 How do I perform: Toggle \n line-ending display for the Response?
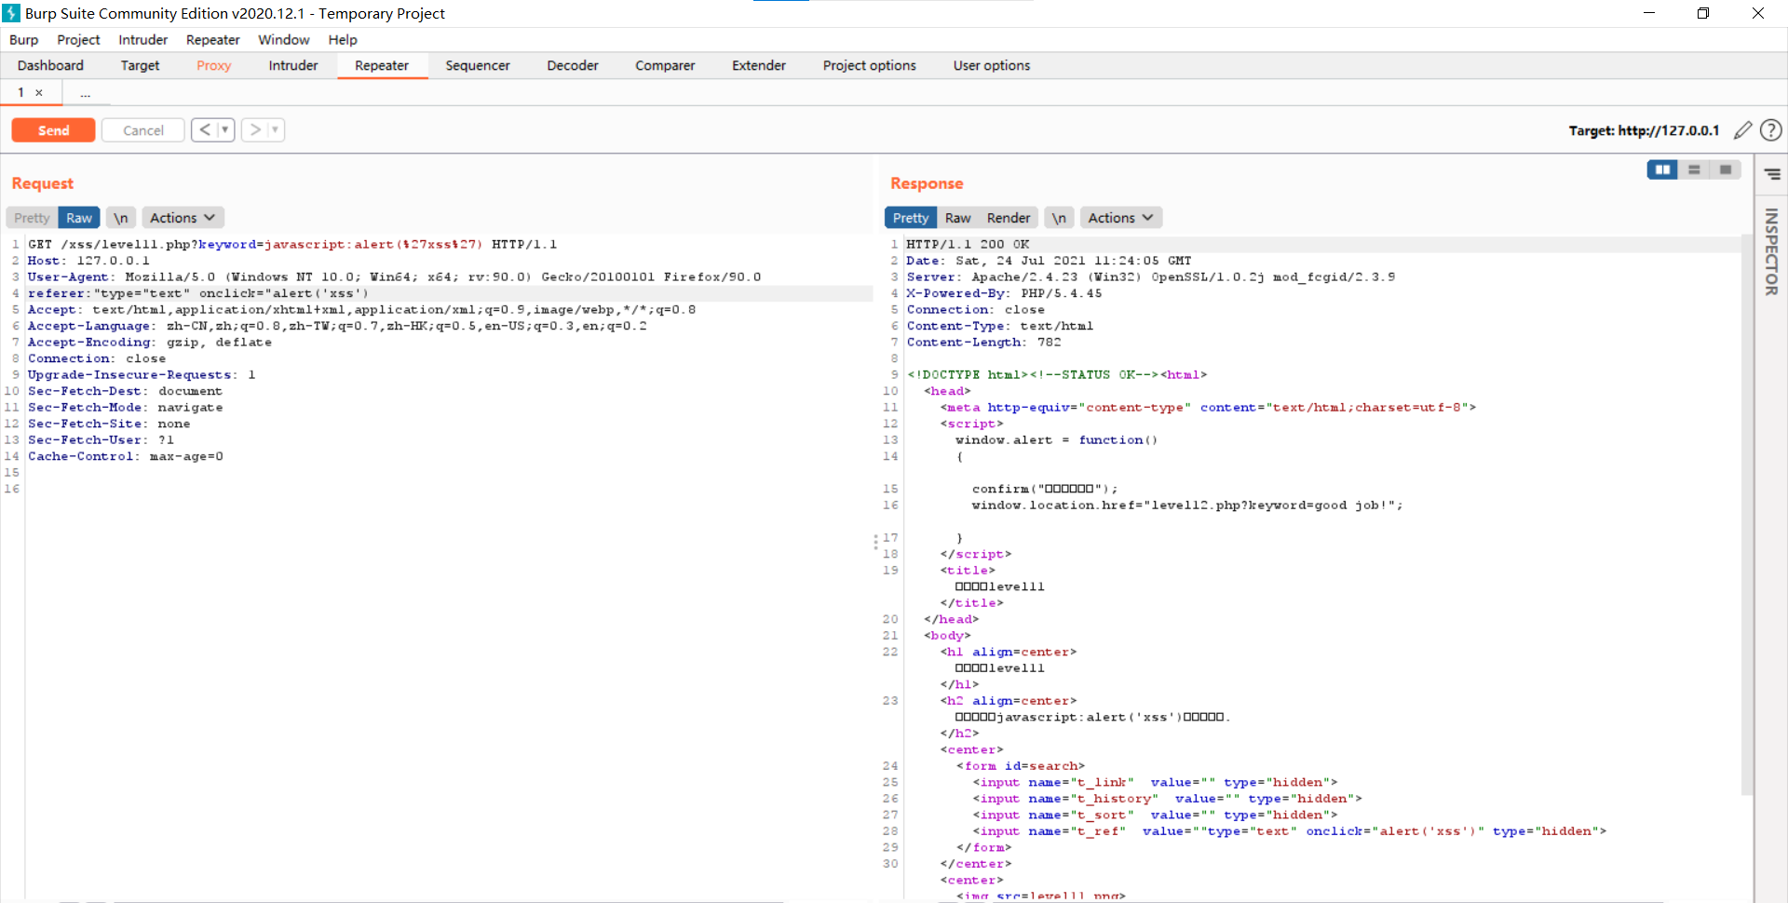[1059, 217]
